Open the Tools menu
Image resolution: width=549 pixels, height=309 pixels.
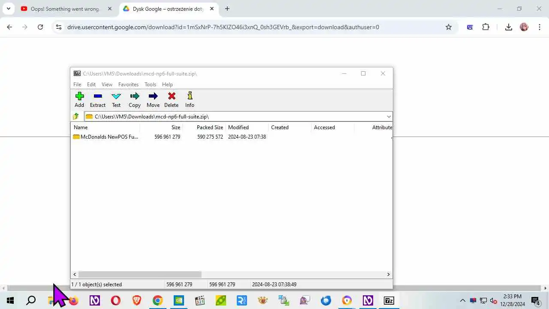[x=150, y=85]
